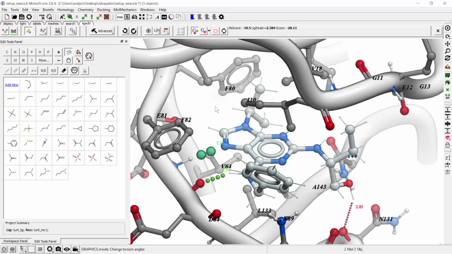Click the decrease charge minus button
Image resolution: width=452 pixels, height=254 pixels.
click(59, 60)
